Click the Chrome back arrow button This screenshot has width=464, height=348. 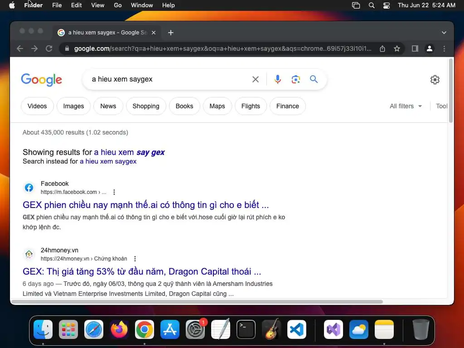pos(20,48)
